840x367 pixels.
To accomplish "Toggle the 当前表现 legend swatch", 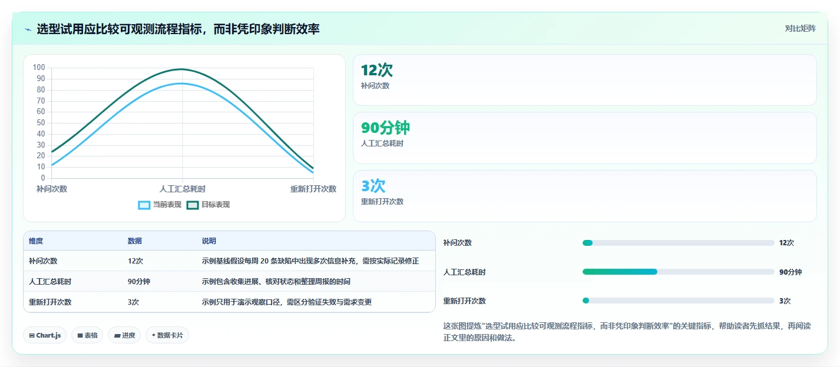I will (x=144, y=205).
